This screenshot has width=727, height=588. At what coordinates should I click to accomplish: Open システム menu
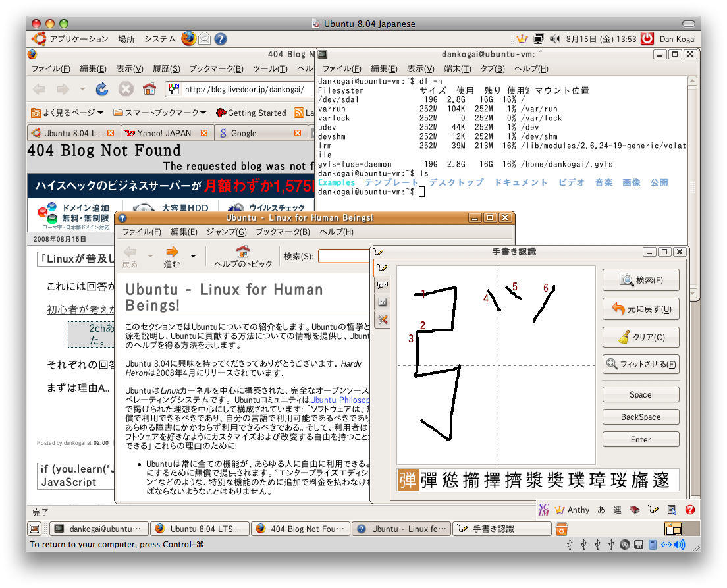coord(159,39)
